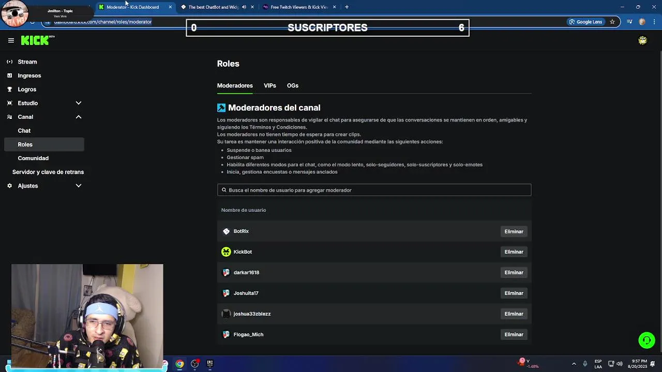This screenshot has height=372, width=662.
Task: Focus the moderator username search field
Action: coord(374,190)
